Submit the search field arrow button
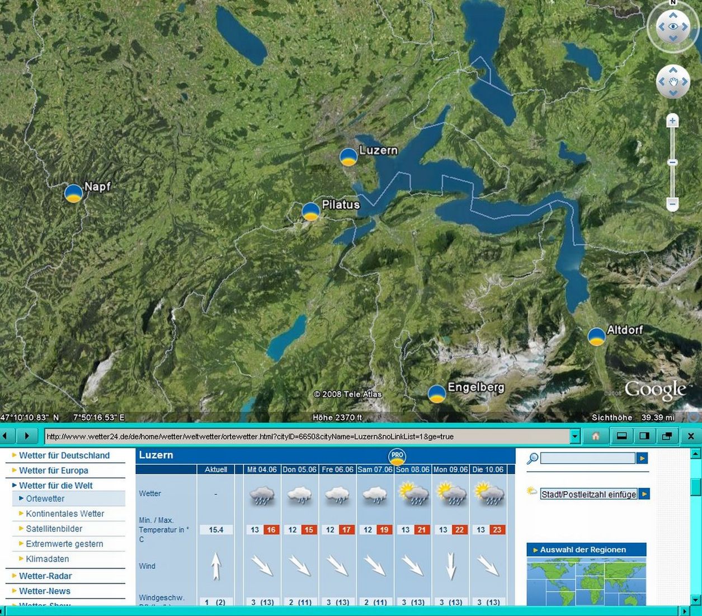702x616 pixels. point(642,458)
